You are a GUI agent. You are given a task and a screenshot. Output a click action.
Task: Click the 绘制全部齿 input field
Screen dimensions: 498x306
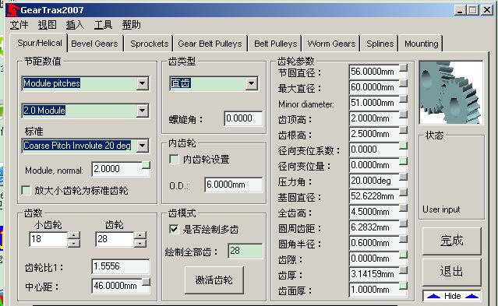click(x=245, y=251)
